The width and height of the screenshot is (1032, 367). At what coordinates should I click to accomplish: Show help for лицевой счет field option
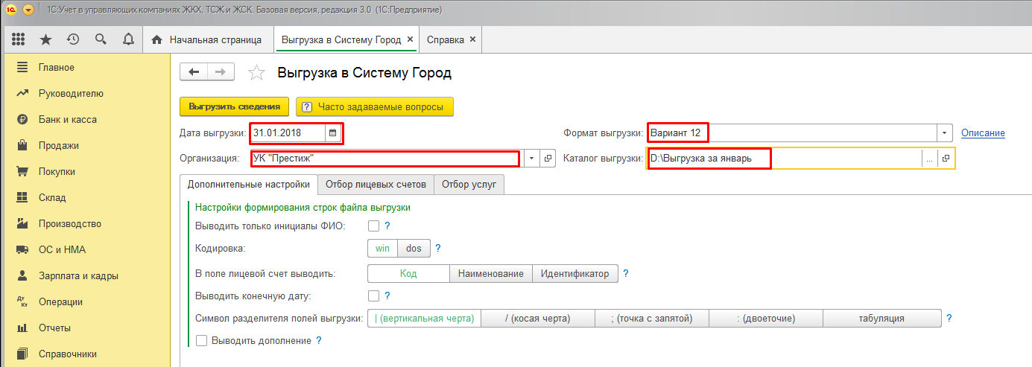(x=626, y=274)
